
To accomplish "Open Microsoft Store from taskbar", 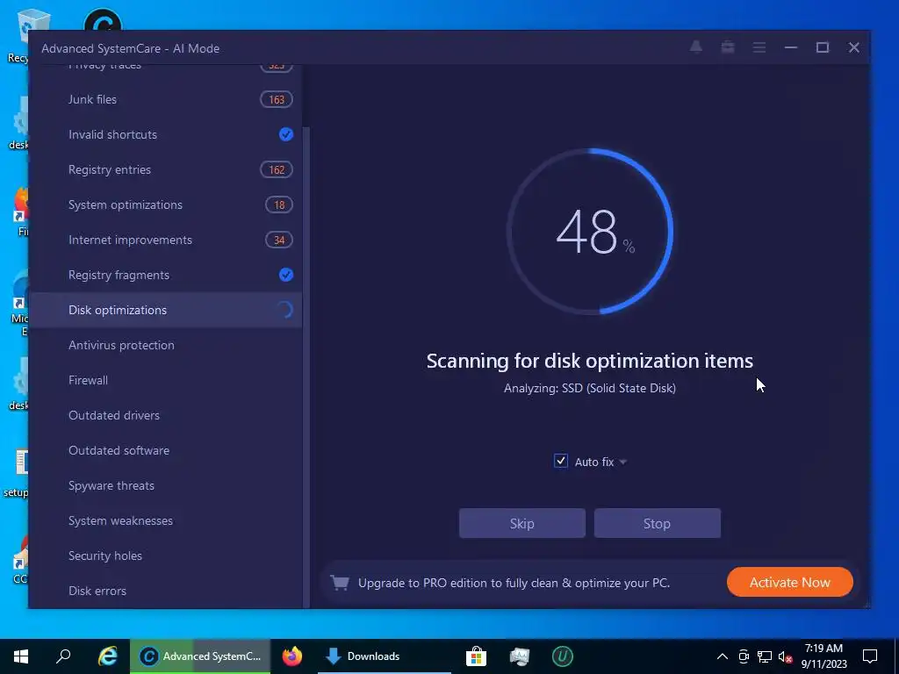I will tap(476, 656).
